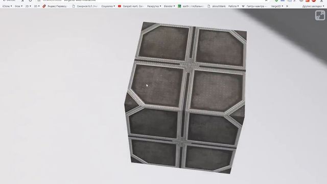Viewport: 327px width, 184px height.
Task: Expand the Раскрутка bookmarks folder
Action: point(154,6)
